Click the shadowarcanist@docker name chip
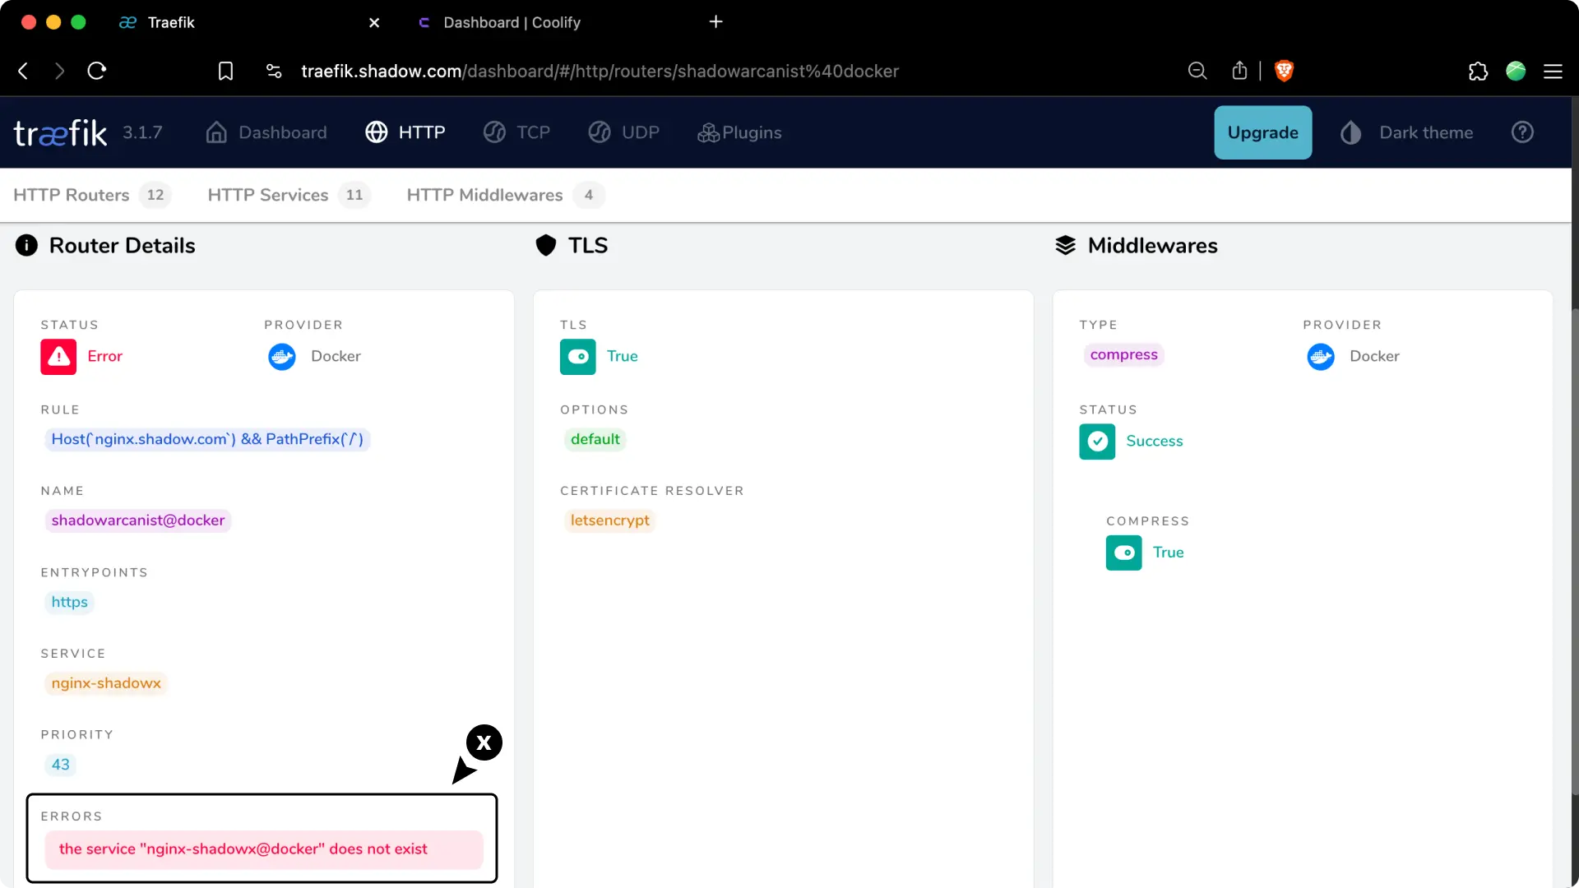This screenshot has width=1579, height=888. (x=137, y=520)
